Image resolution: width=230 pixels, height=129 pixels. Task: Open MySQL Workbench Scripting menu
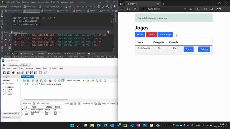click(53, 68)
